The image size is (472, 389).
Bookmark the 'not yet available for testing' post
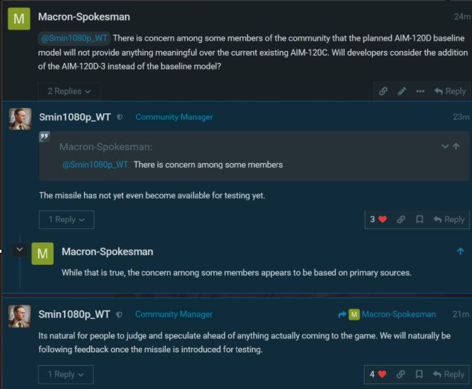pos(419,219)
